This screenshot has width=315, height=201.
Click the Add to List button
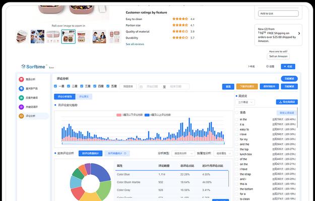(278, 14)
